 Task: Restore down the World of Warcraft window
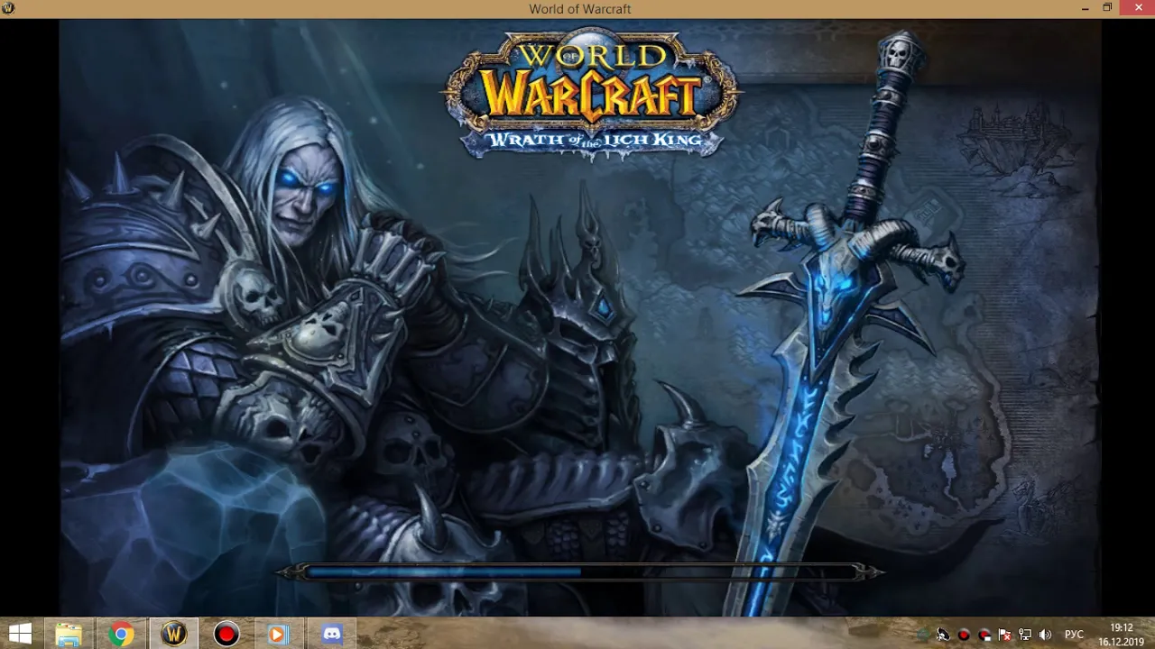[x=1107, y=8]
